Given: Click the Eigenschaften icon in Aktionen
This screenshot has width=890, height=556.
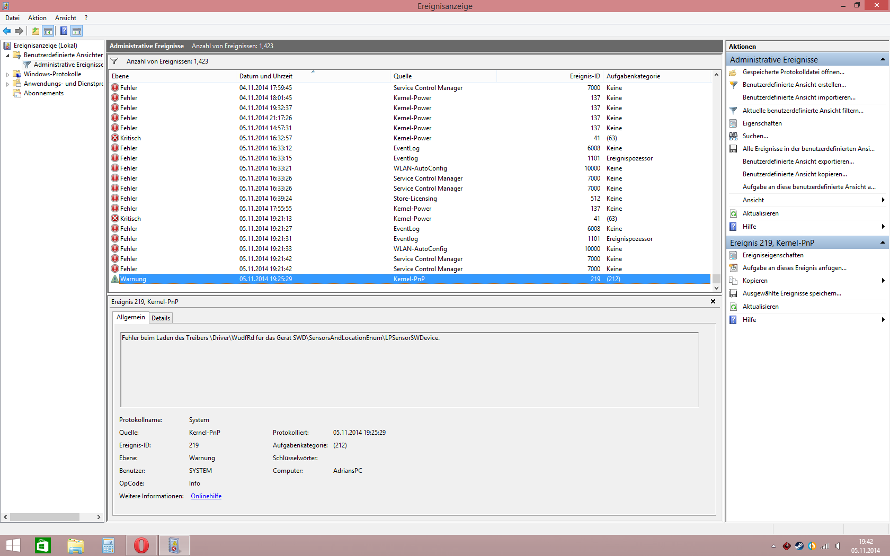Looking at the screenshot, I should pos(733,123).
